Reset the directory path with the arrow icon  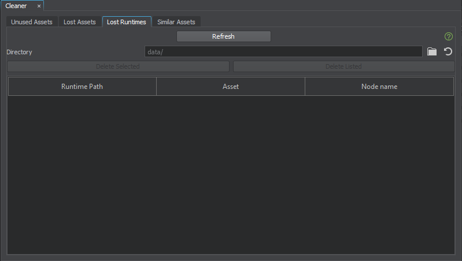448,52
